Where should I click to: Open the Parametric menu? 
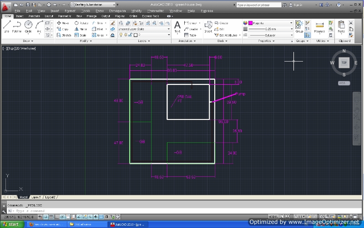(x=156, y=11)
